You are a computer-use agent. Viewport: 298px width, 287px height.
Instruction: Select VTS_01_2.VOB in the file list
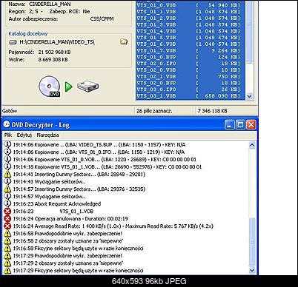(x=191, y=18)
